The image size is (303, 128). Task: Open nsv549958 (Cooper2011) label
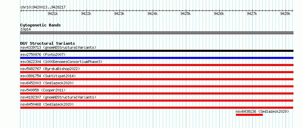[43, 90]
